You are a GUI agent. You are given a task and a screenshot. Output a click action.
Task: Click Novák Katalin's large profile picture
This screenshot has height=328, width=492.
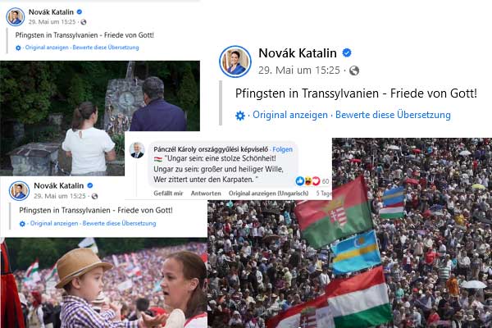(x=235, y=61)
